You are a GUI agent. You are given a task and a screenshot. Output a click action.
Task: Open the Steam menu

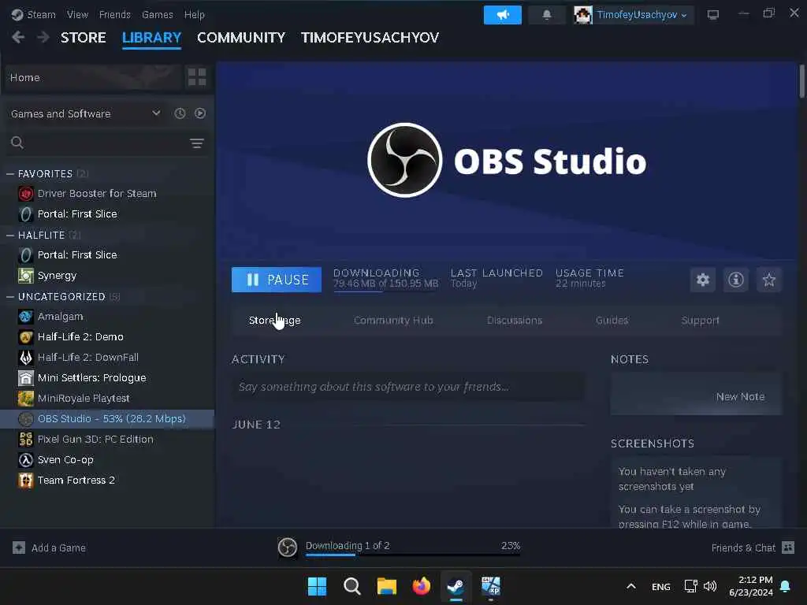coord(41,14)
